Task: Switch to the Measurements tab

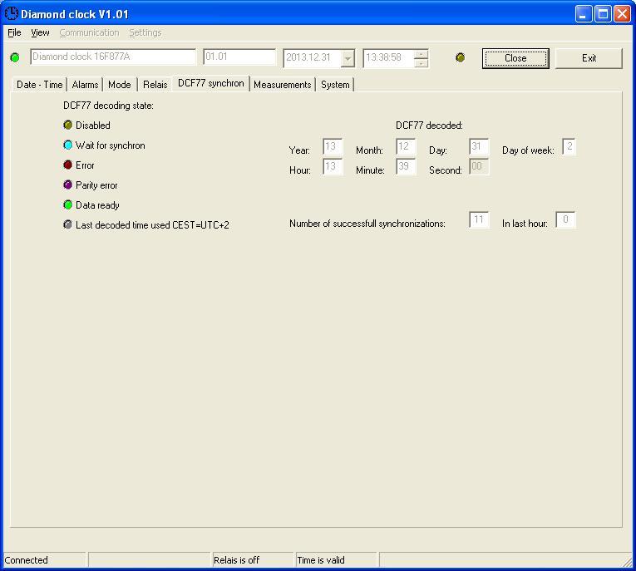Action: tap(283, 85)
